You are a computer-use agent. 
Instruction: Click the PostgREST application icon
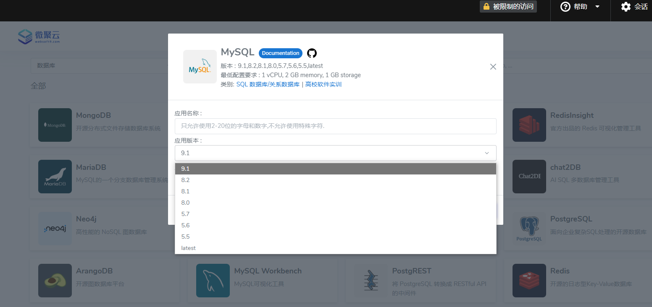pos(371,281)
